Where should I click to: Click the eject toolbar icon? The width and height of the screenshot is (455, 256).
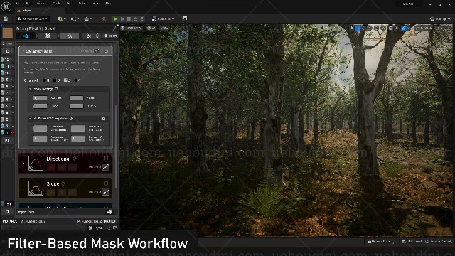[136, 19]
